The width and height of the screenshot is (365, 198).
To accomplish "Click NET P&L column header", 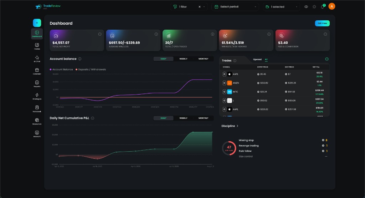I will (x=316, y=67).
